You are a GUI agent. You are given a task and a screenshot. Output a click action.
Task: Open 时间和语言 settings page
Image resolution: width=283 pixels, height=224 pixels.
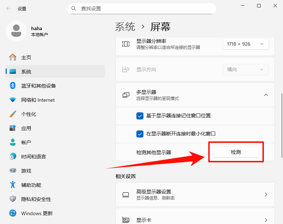(x=55, y=156)
